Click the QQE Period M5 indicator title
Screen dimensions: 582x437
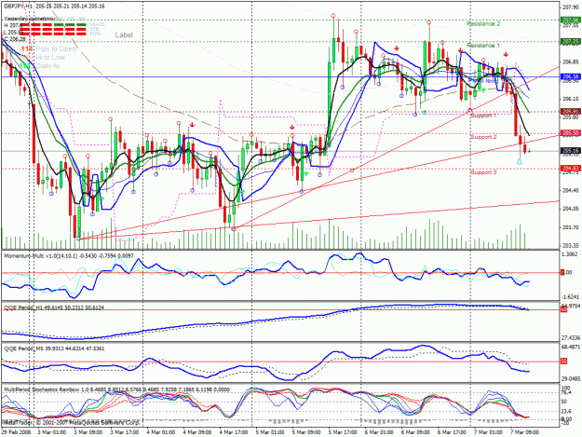54,348
